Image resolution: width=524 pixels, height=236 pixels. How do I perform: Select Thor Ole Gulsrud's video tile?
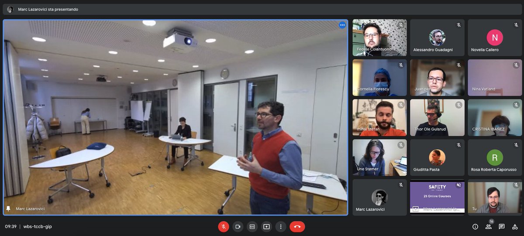click(437, 118)
